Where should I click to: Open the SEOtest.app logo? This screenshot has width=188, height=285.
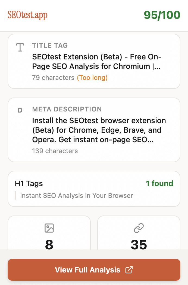point(27,15)
